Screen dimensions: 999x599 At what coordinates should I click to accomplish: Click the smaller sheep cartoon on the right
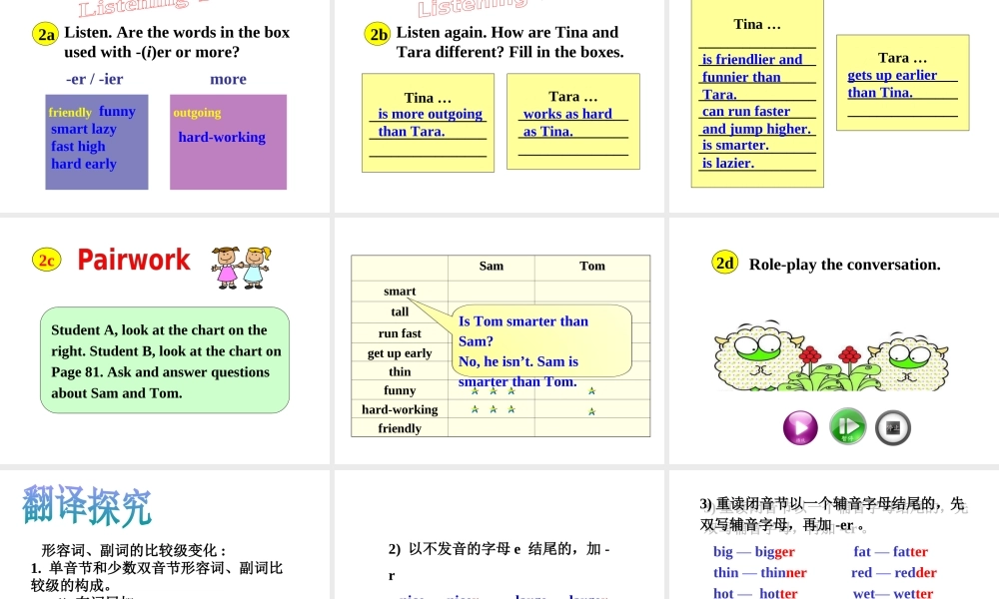(908, 361)
